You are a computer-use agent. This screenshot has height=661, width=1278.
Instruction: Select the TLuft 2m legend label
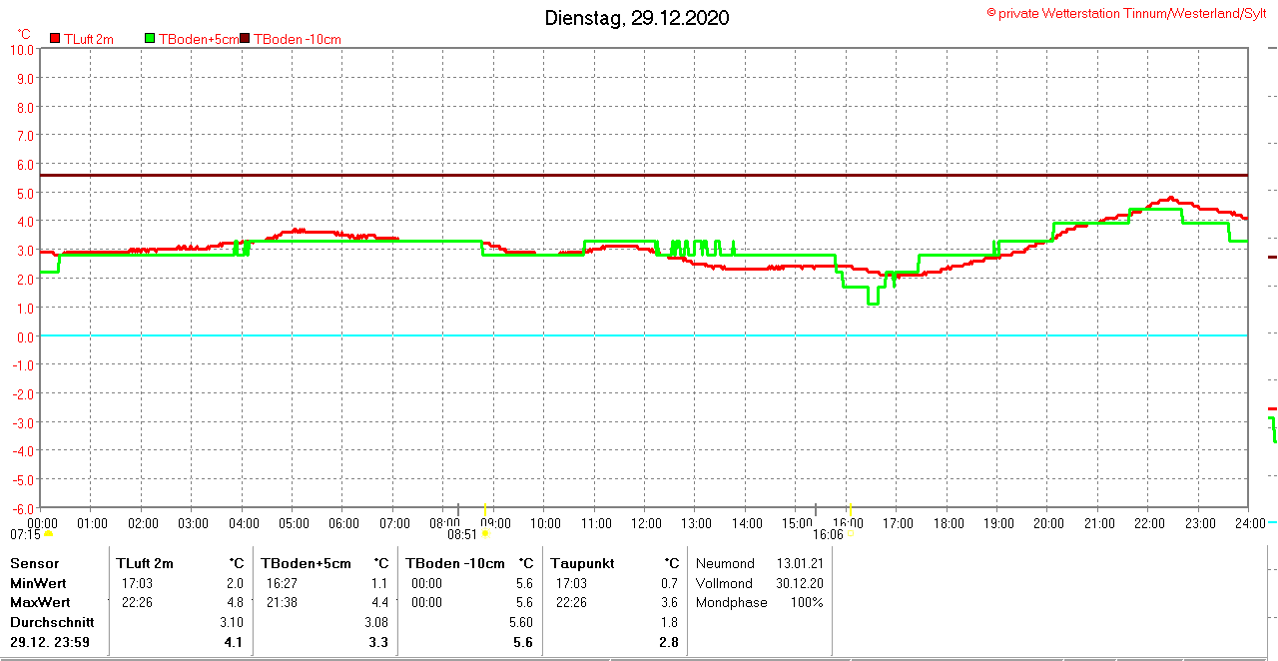(89, 39)
